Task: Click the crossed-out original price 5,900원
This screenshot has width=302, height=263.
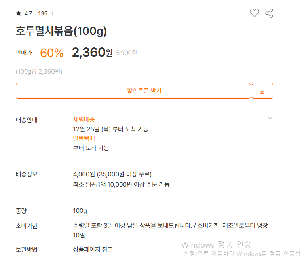Action: click(126, 53)
